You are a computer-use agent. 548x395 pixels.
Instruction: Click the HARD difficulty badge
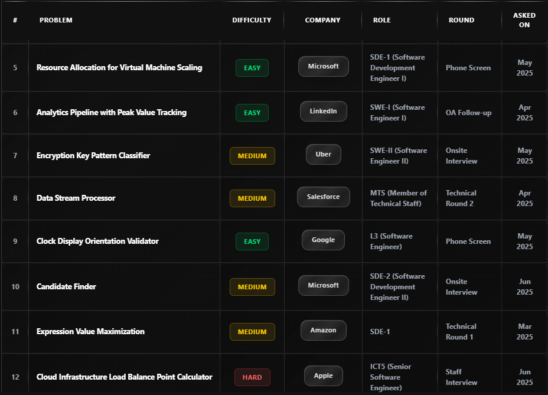tap(252, 377)
